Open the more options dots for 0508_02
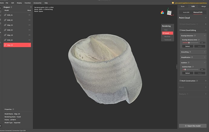The image size is (209, 132). (x=29, y=20)
